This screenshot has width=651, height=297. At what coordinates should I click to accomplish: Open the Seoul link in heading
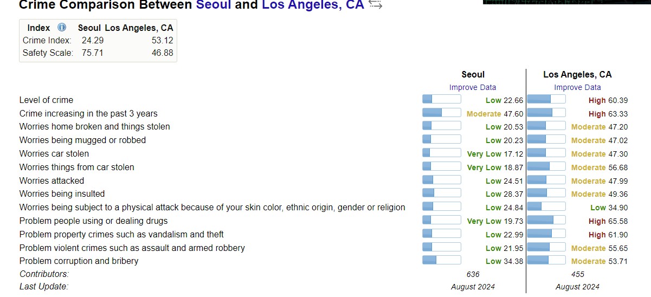pos(214,5)
